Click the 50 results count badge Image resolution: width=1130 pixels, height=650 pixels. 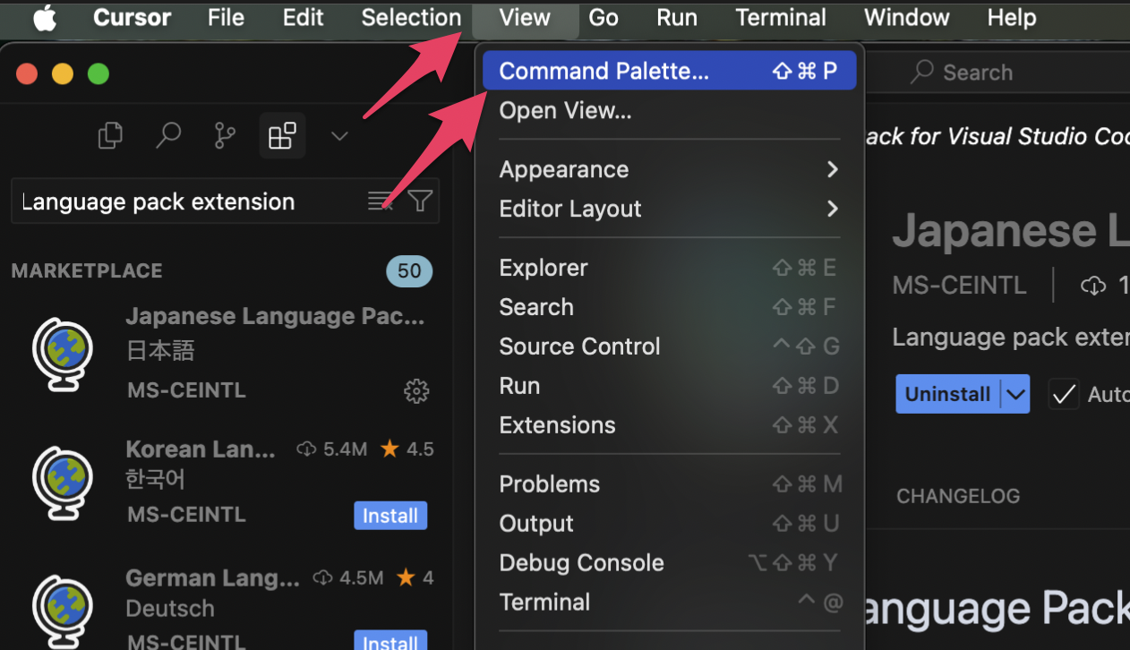409,271
